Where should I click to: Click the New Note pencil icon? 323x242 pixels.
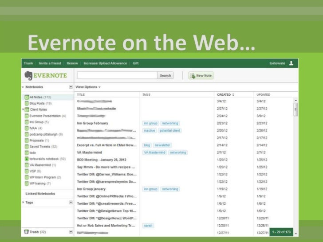click(193, 76)
